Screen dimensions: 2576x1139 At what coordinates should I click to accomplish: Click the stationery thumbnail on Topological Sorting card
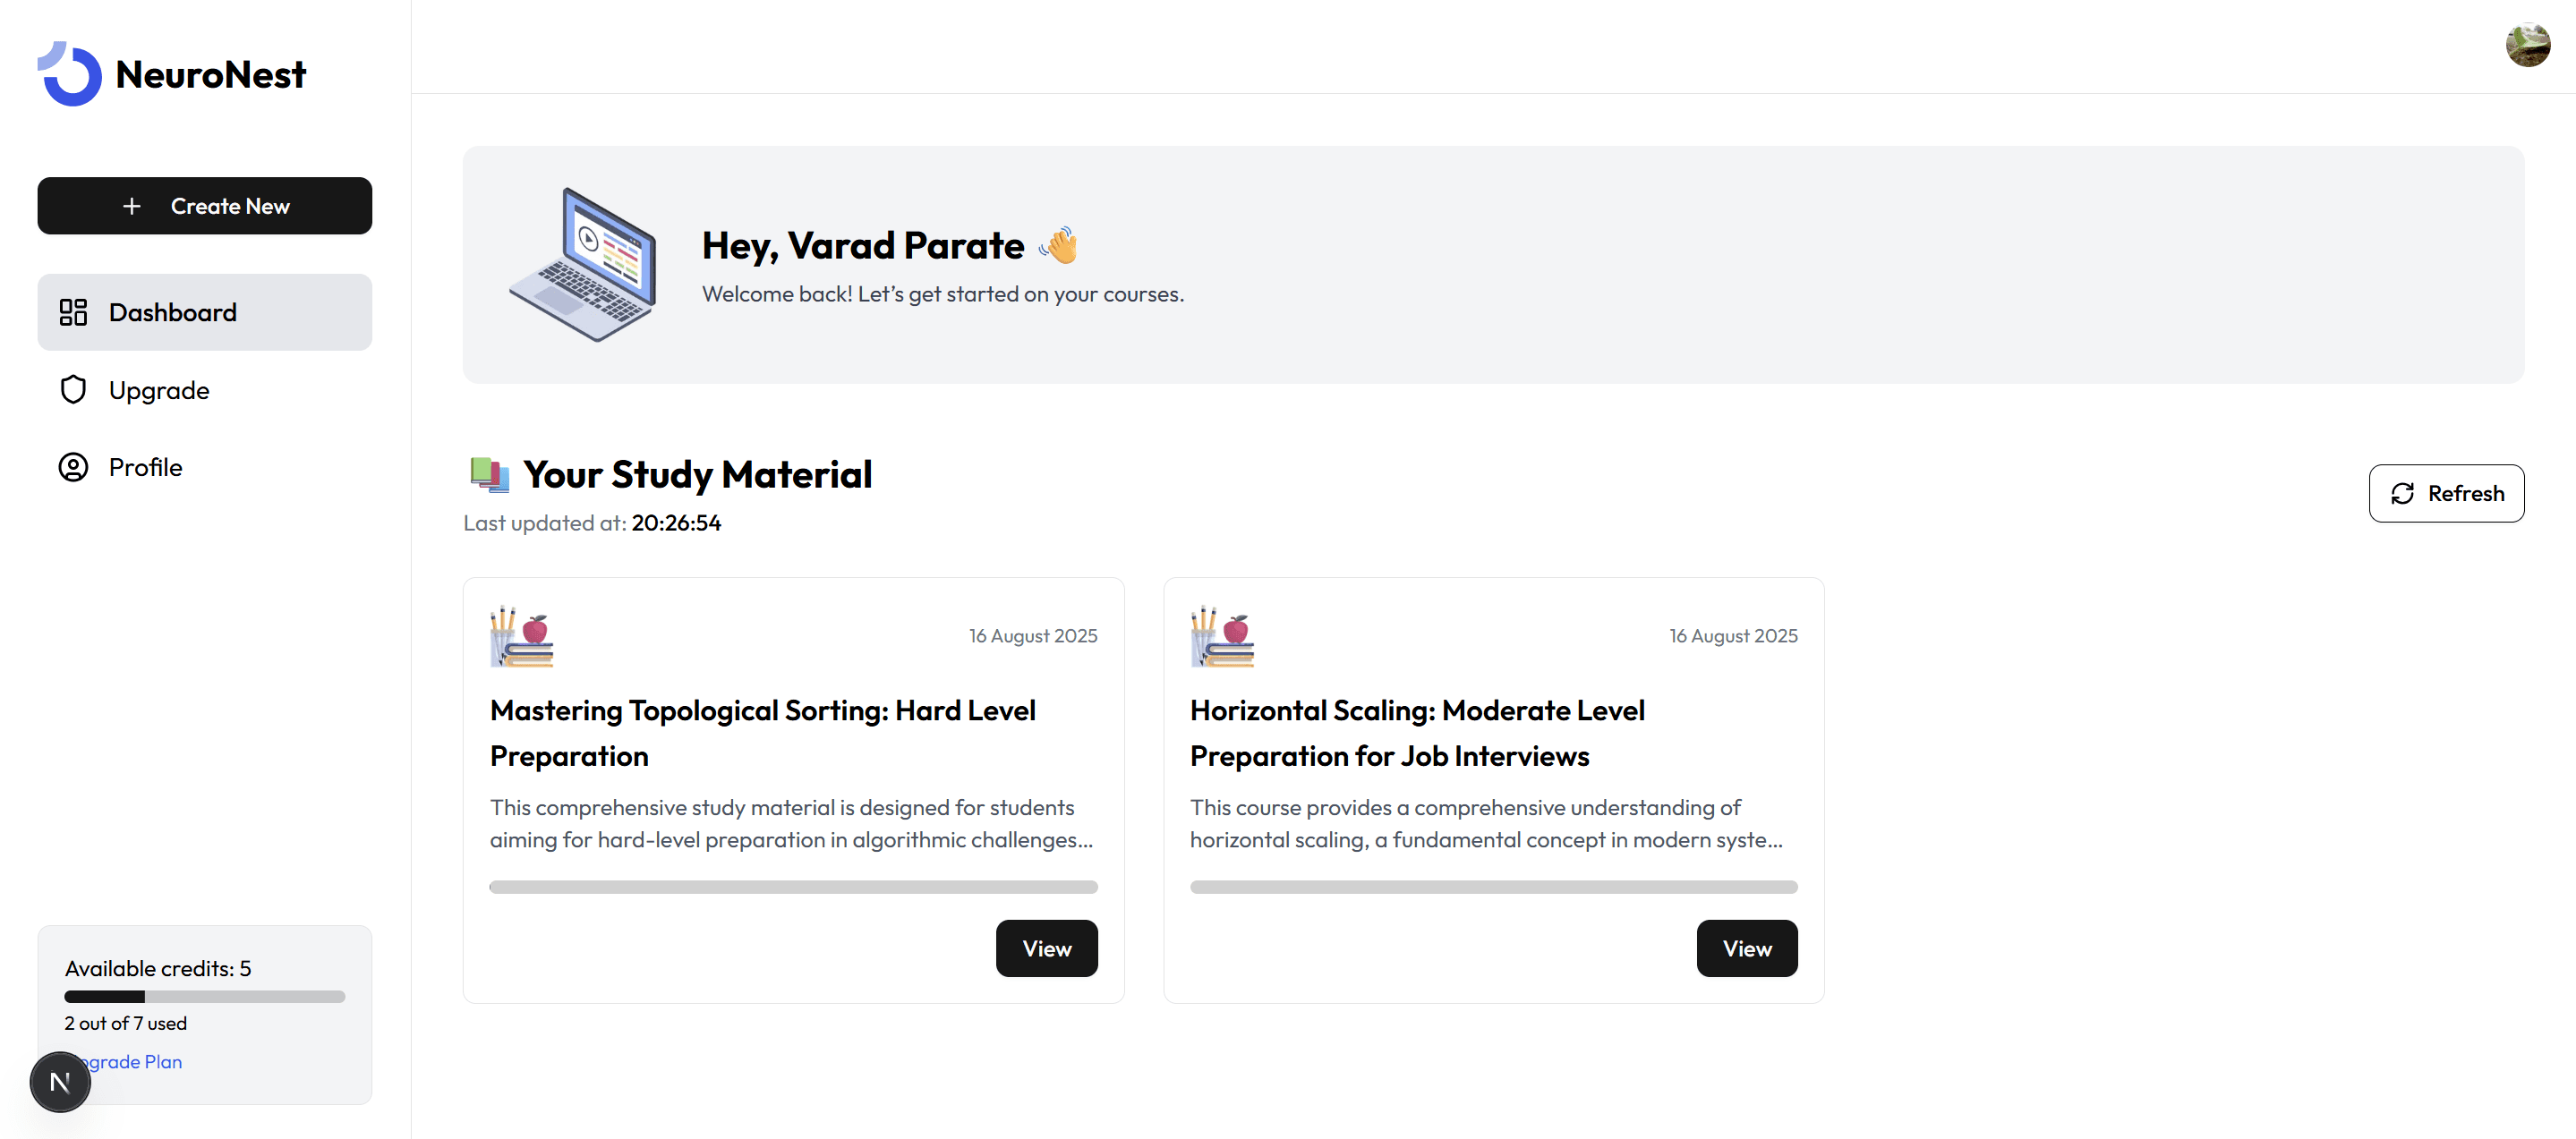pos(521,636)
